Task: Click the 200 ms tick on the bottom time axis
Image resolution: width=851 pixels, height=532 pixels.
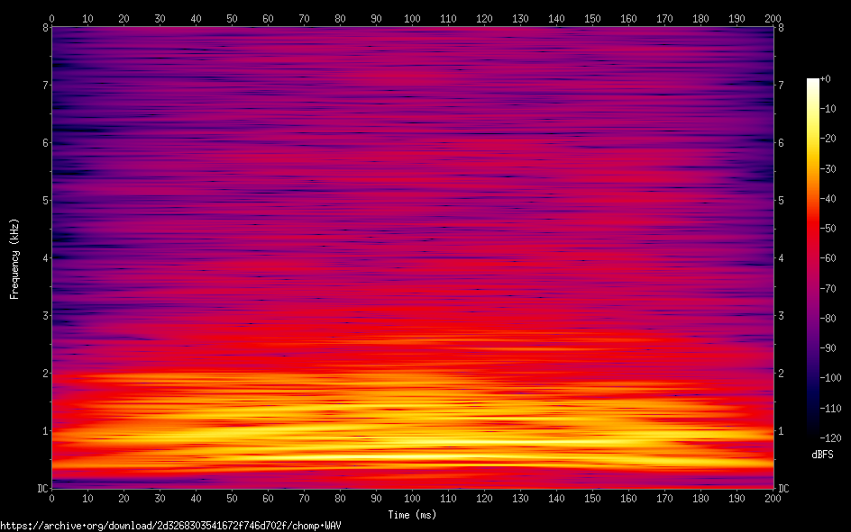Action: pos(773,498)
